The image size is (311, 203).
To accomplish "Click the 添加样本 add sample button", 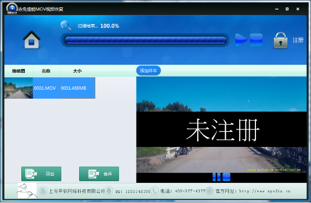I will click(148, 71).
